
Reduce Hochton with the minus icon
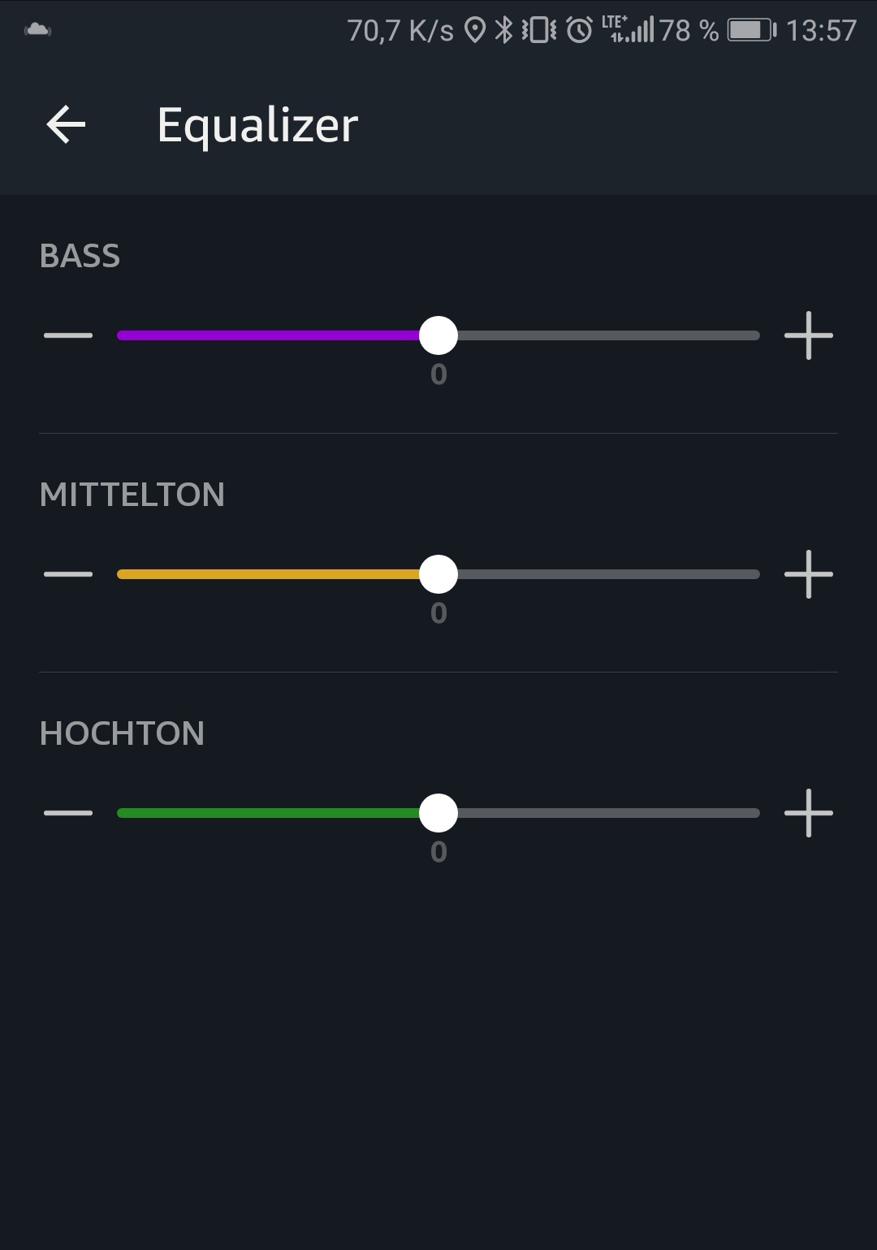(68, 813)
